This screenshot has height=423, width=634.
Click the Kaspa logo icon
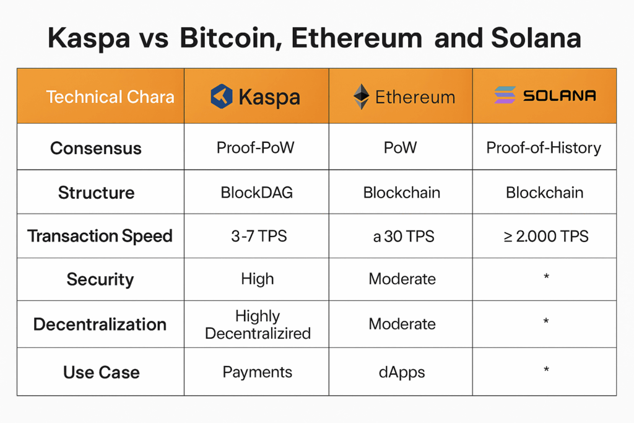pos(222,97)
